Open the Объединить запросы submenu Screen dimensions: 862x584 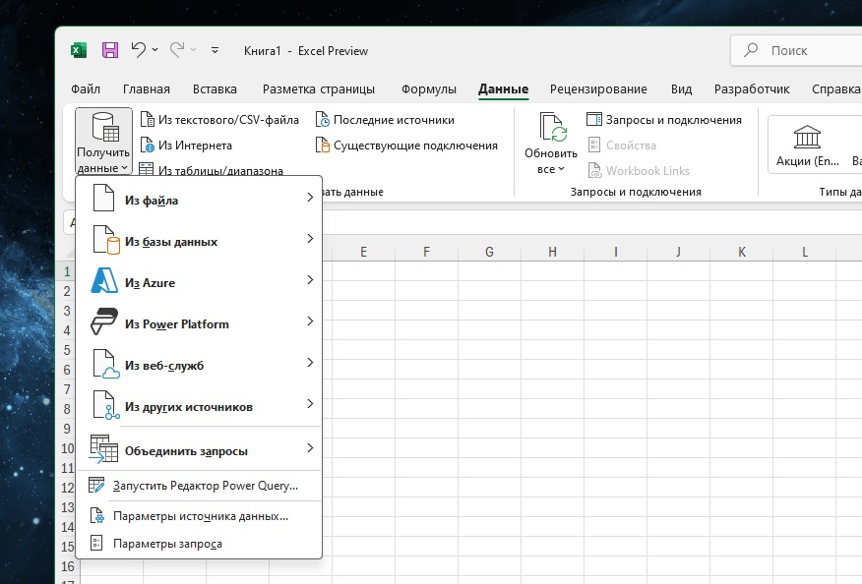click(x=199, y=449)
